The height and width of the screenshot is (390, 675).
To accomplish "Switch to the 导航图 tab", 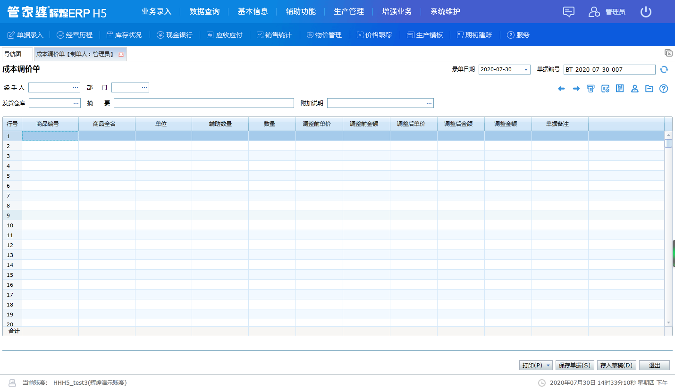I will (17, 54).
